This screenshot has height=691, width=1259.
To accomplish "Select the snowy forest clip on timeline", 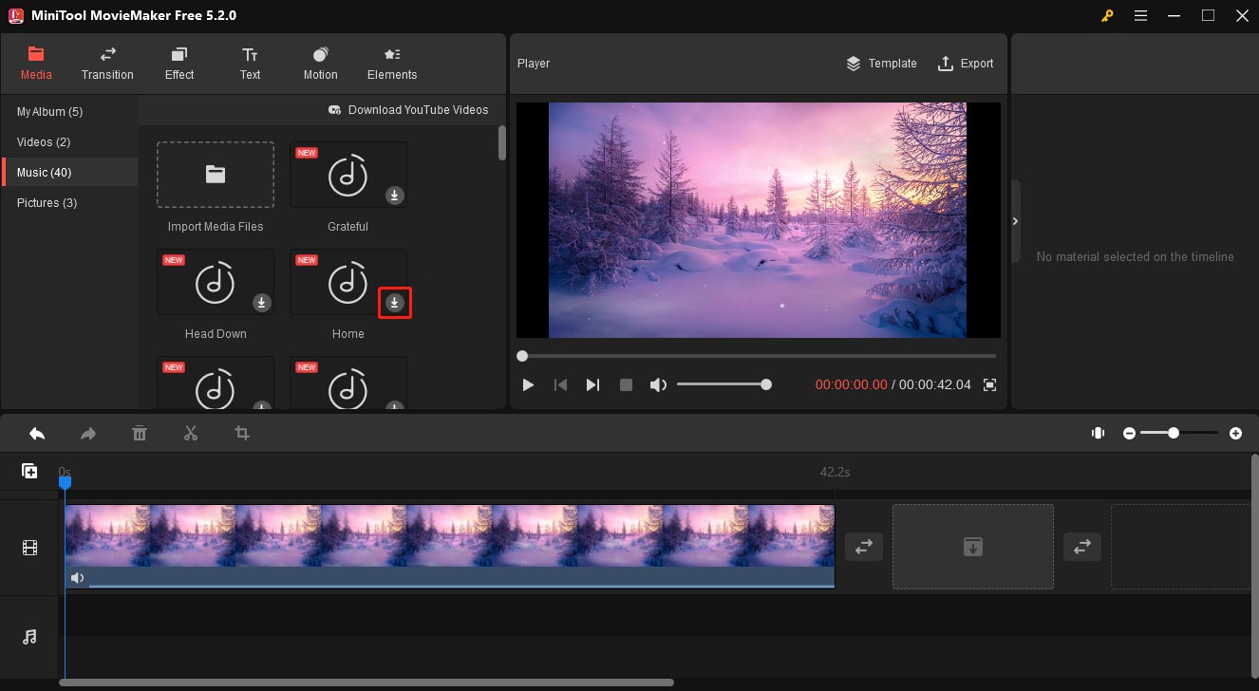I will pyautogui.click(x=449, y=546).
